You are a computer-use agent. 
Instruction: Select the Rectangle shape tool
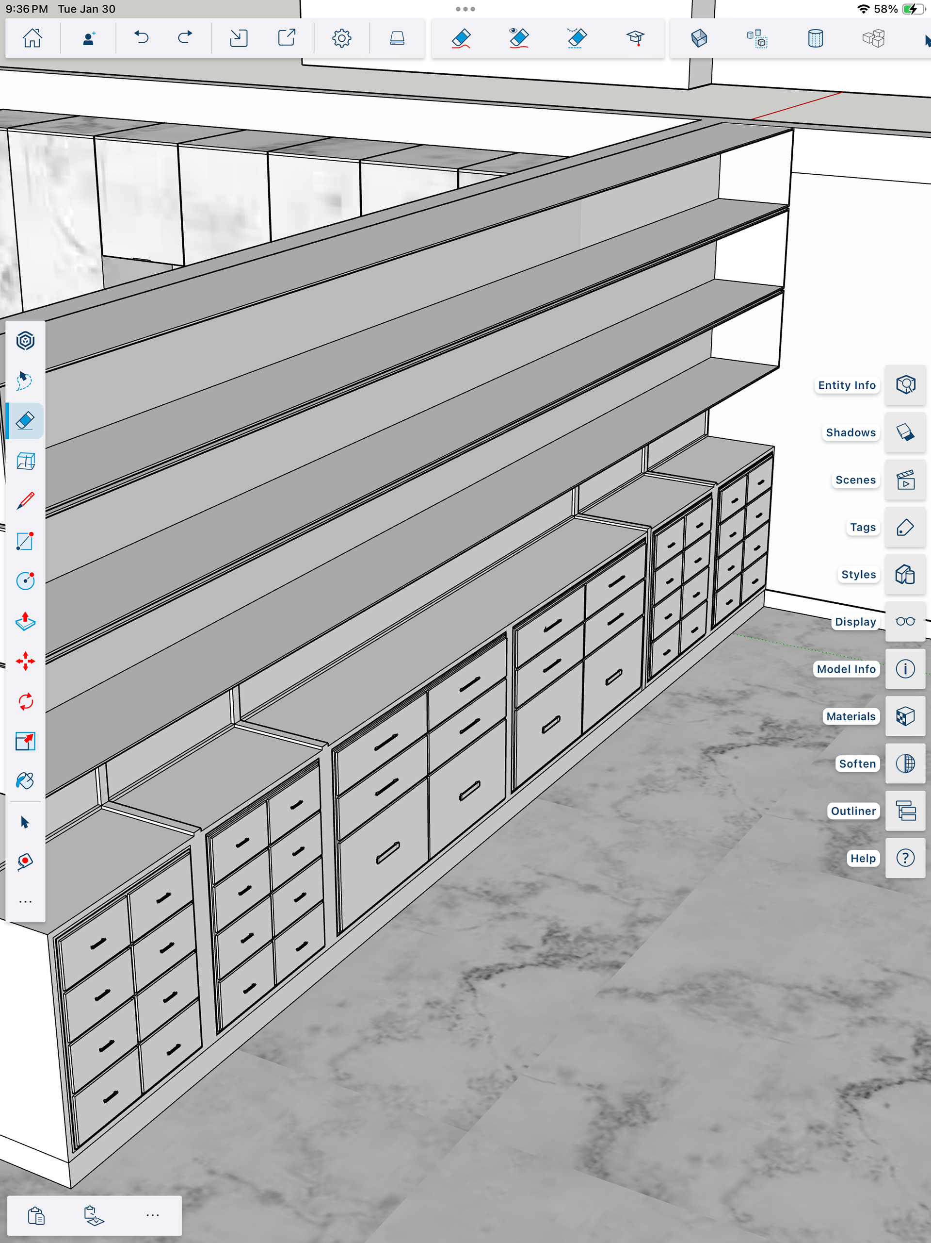(x=25, y=541)
